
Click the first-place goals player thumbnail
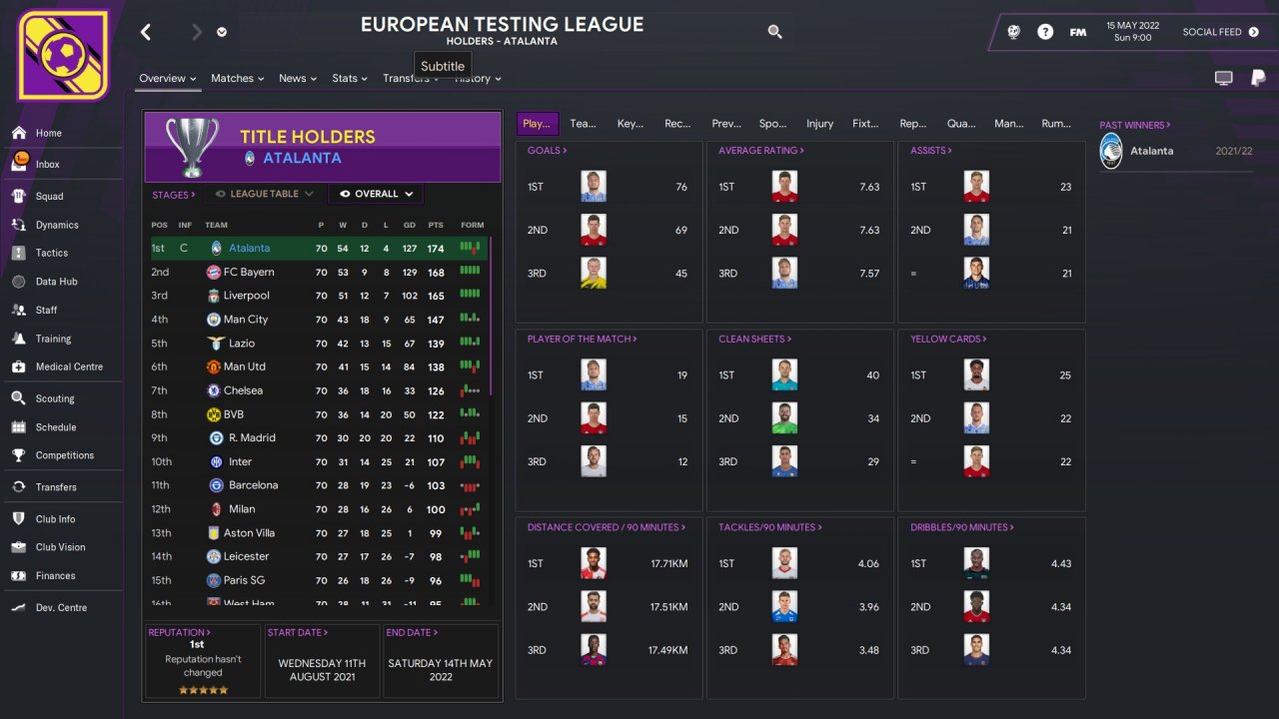594,187
